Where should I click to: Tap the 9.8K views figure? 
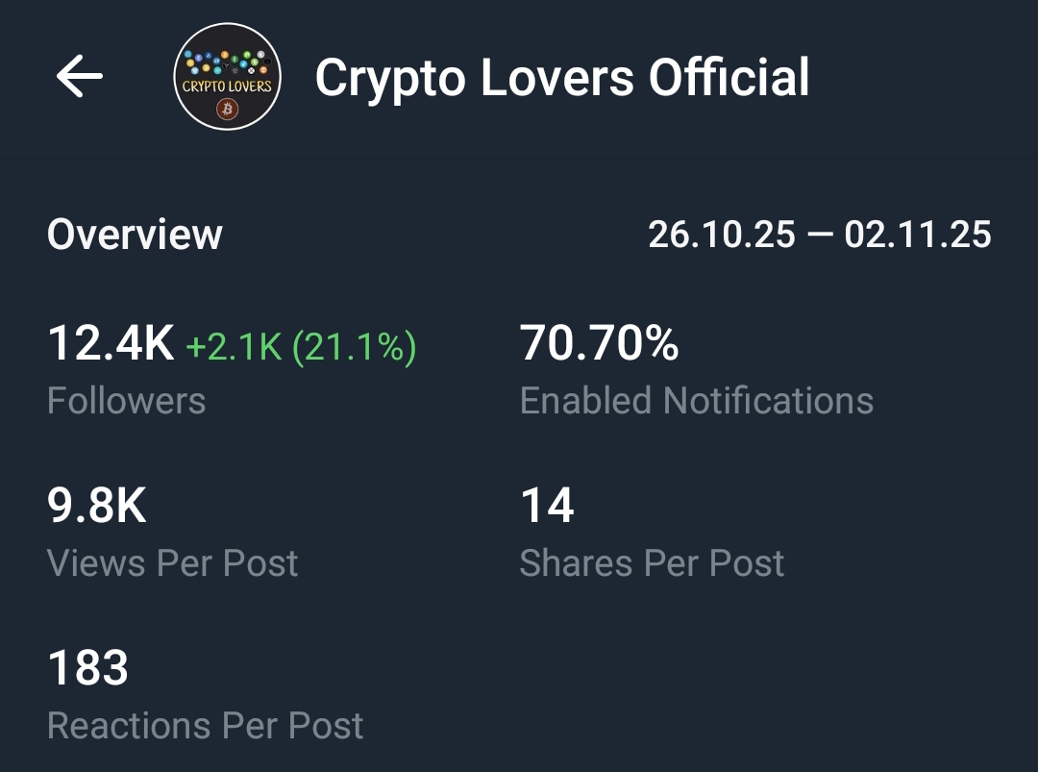[96, 507]
